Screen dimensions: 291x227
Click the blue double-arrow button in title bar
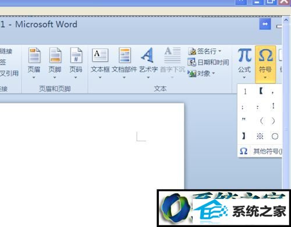(x=265, y=25)
